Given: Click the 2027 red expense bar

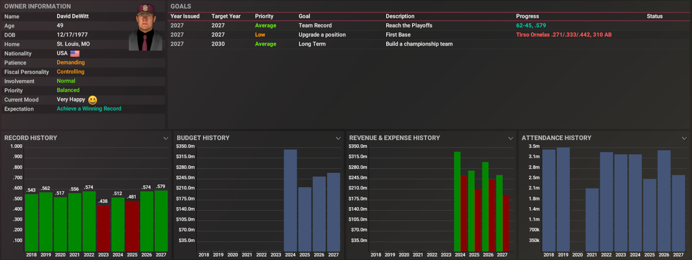Looking at the screenshot, I should pyautogui.click(x=505, y=223).
